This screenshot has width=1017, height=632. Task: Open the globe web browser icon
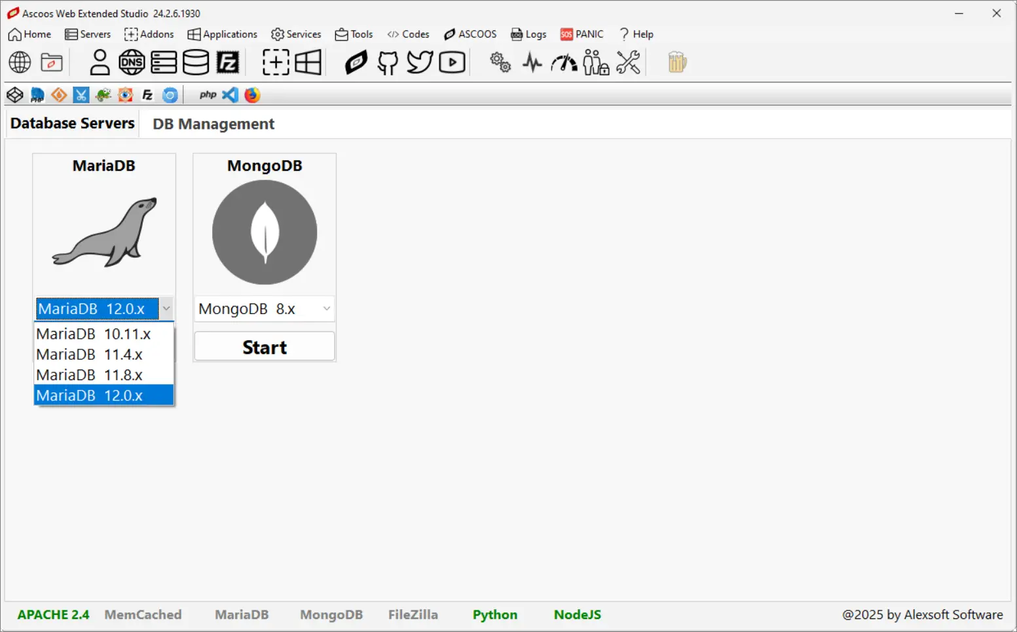point(20,63)
